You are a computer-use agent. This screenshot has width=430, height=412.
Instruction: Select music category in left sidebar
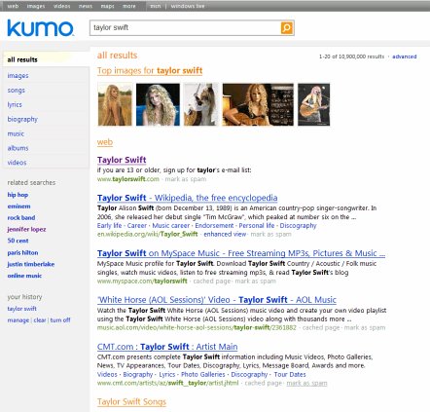[16, 133]
